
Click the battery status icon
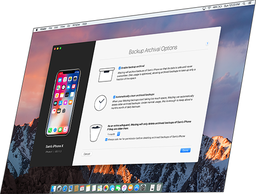point(220,7)
